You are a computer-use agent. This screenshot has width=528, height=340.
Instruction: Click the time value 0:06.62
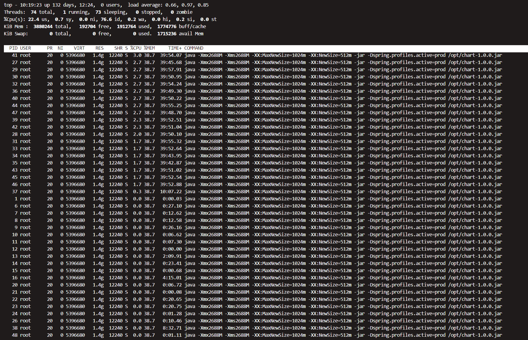pos(172,235)
